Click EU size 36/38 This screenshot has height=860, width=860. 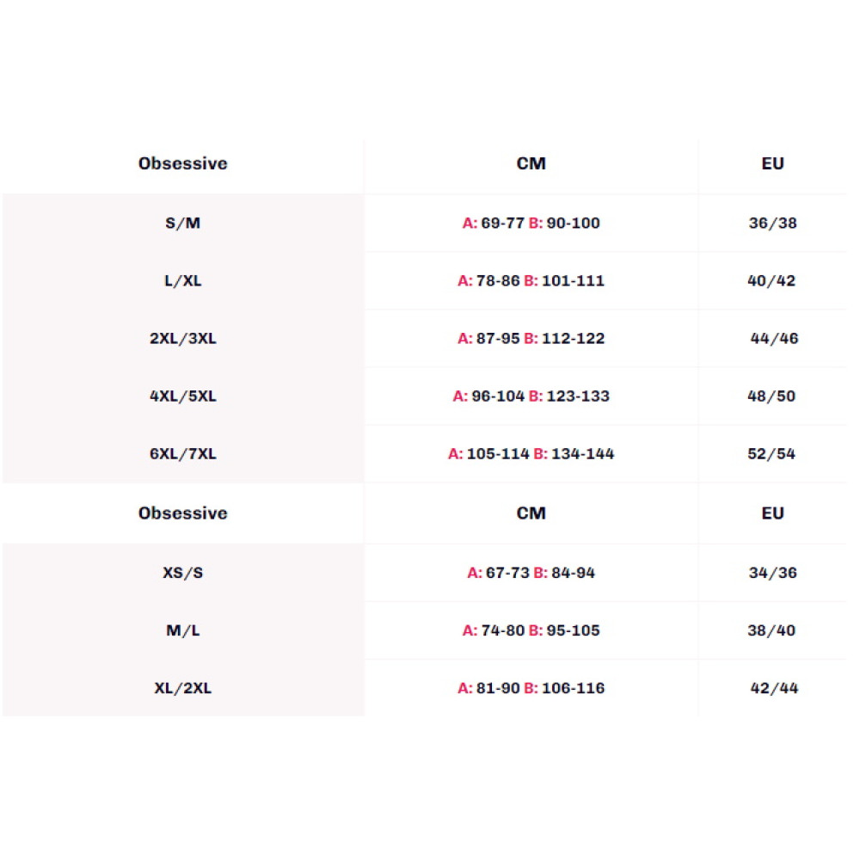pos(772,224)
